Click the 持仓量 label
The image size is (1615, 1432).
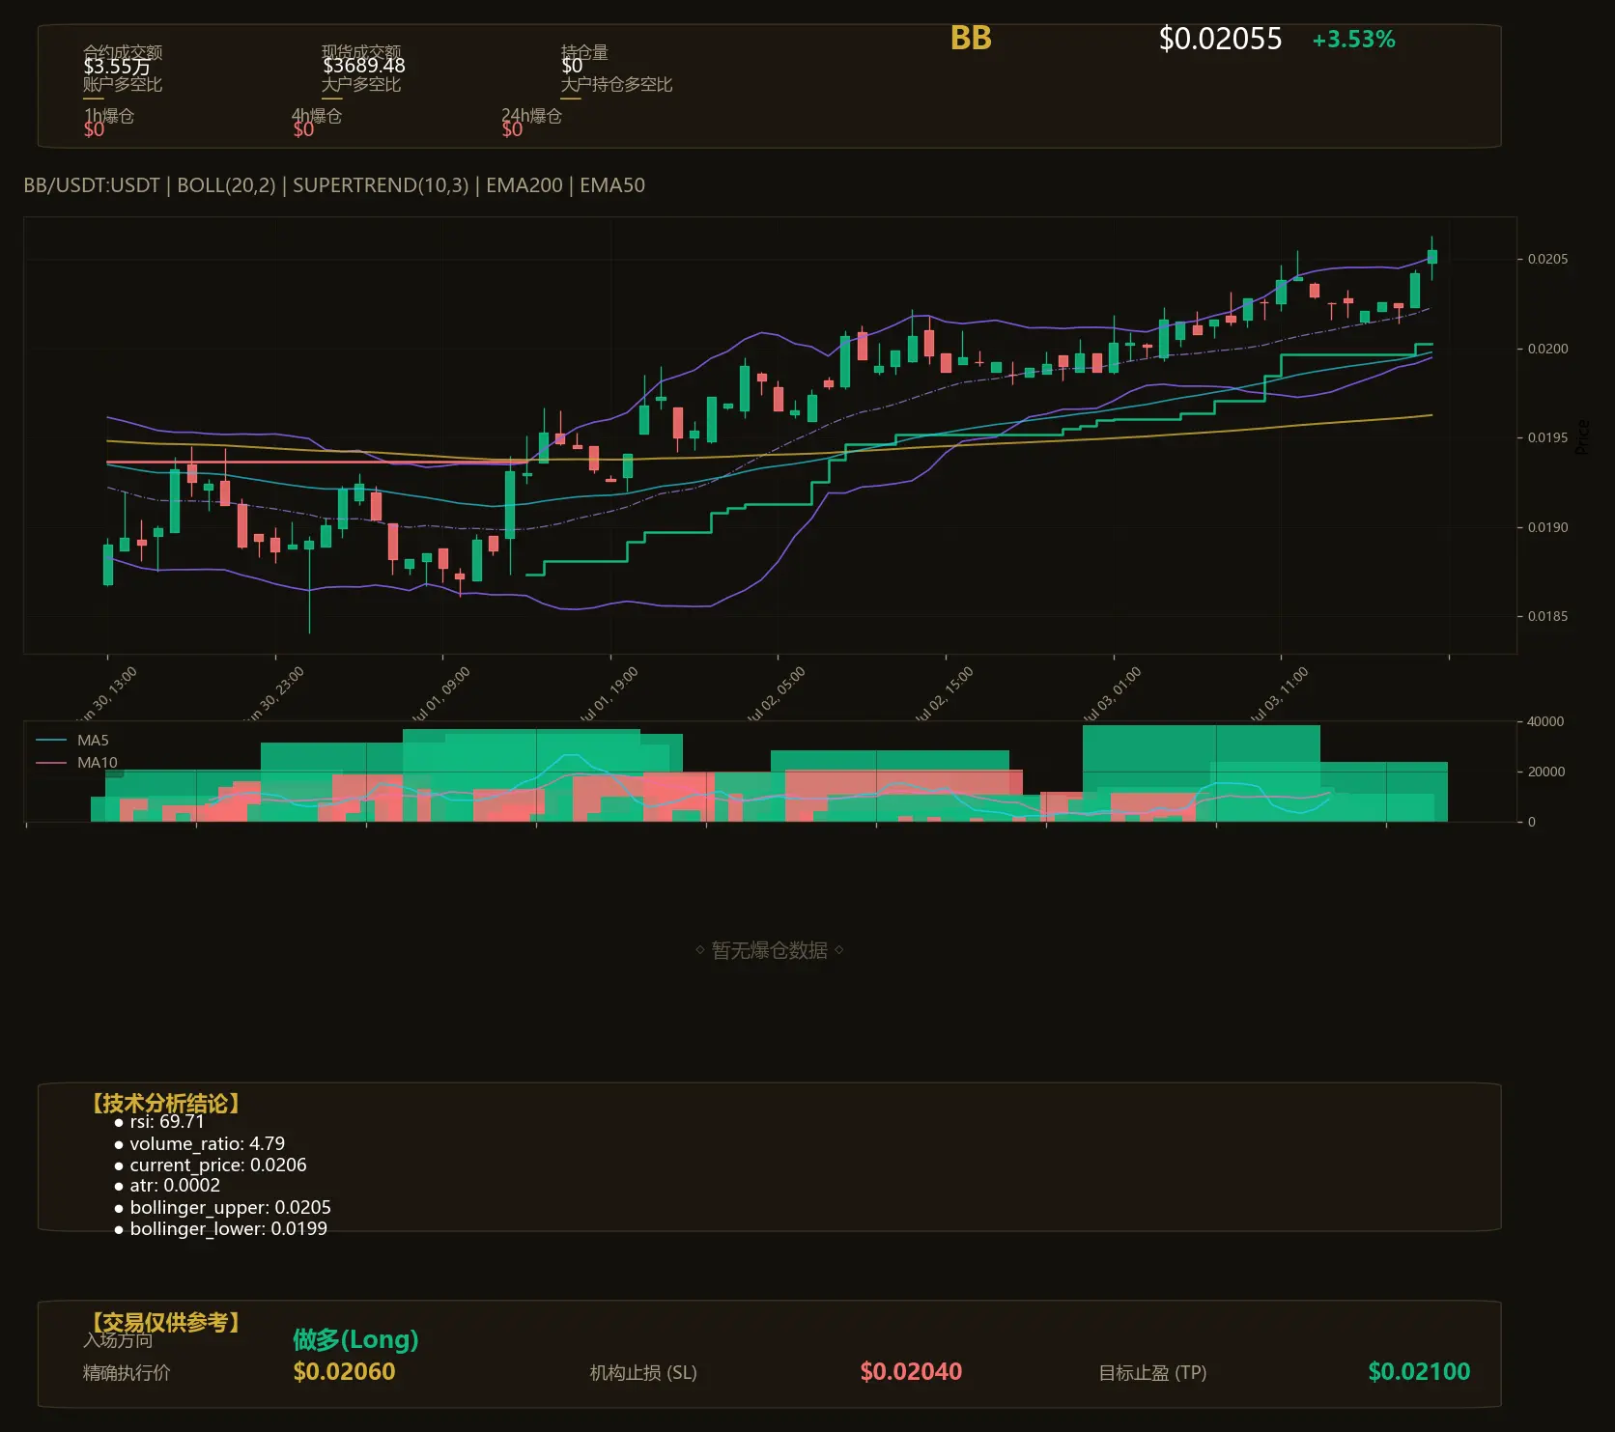pos(584,52)
